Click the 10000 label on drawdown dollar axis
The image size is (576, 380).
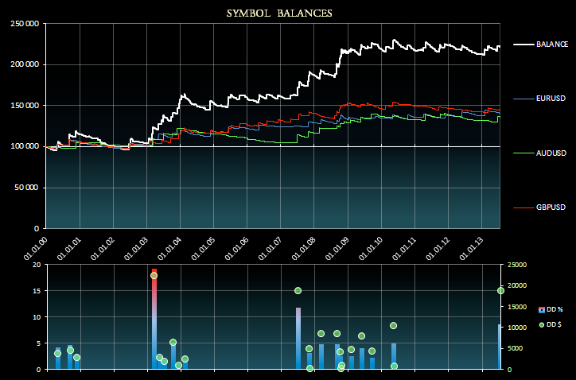point(517,328)
